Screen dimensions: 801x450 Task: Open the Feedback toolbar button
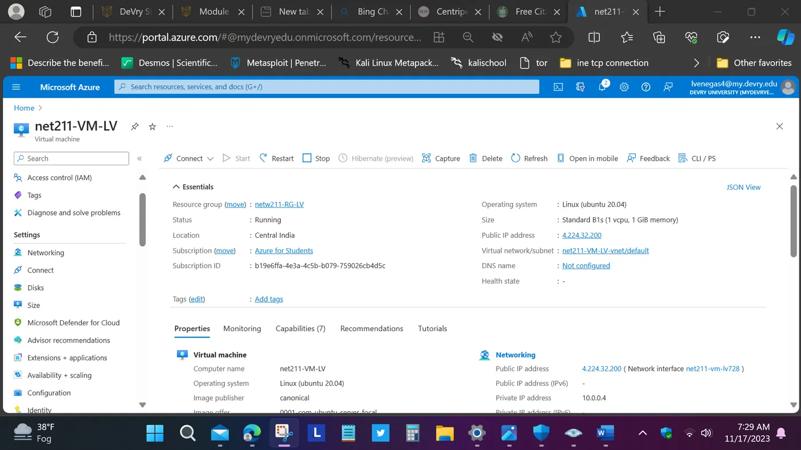tap(648, 158)
